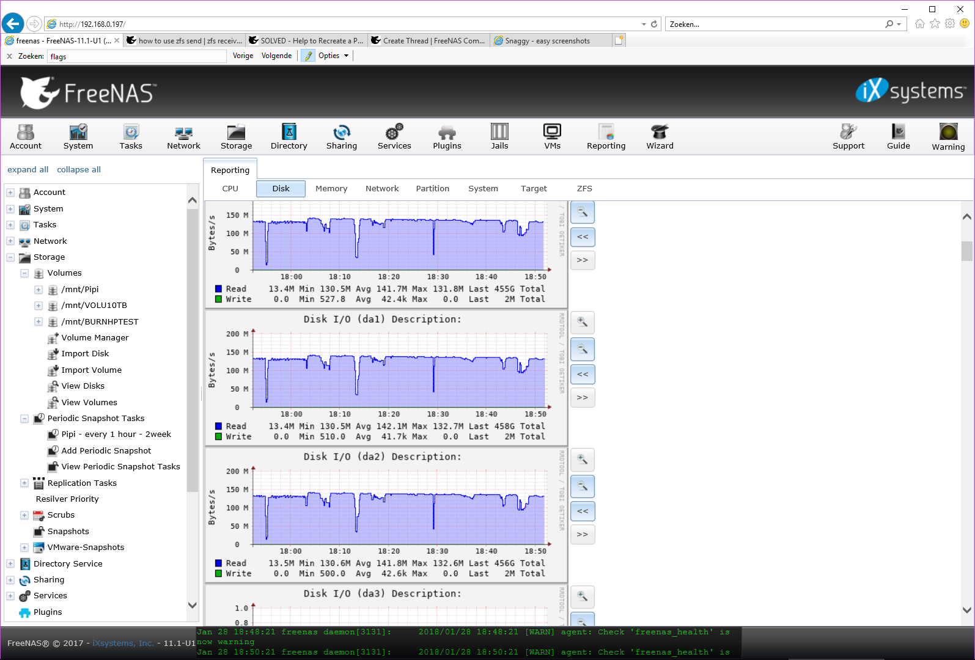The height and width of the screenshot is (660, 975).
Task: Toggle find highlight pencil button
Action: coord(308,56)
